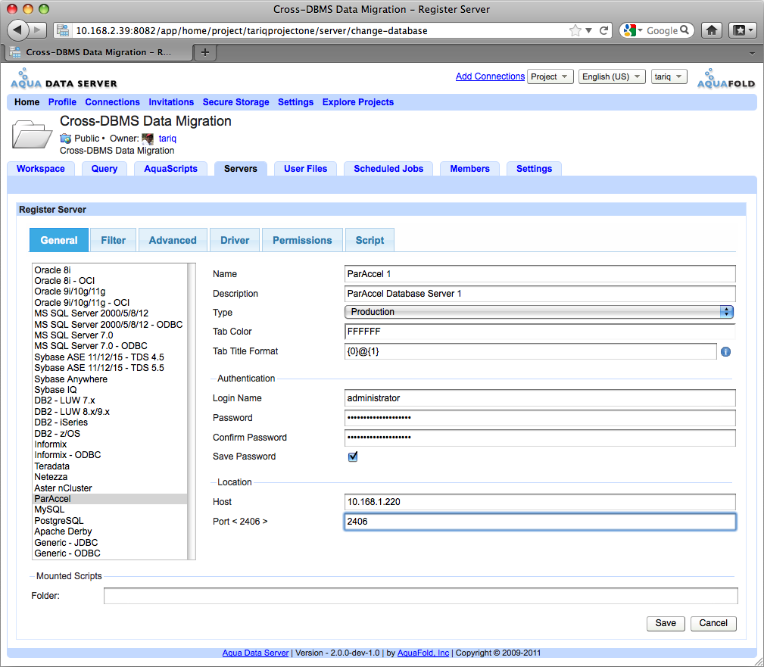This screenshot has width=764, height=667.
Task: Open the Explore Projects link
Action: [357, 102]
